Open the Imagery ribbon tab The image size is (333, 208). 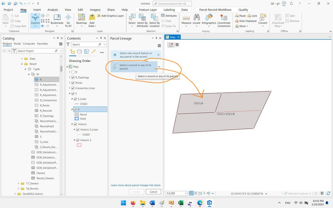point(95,10)
